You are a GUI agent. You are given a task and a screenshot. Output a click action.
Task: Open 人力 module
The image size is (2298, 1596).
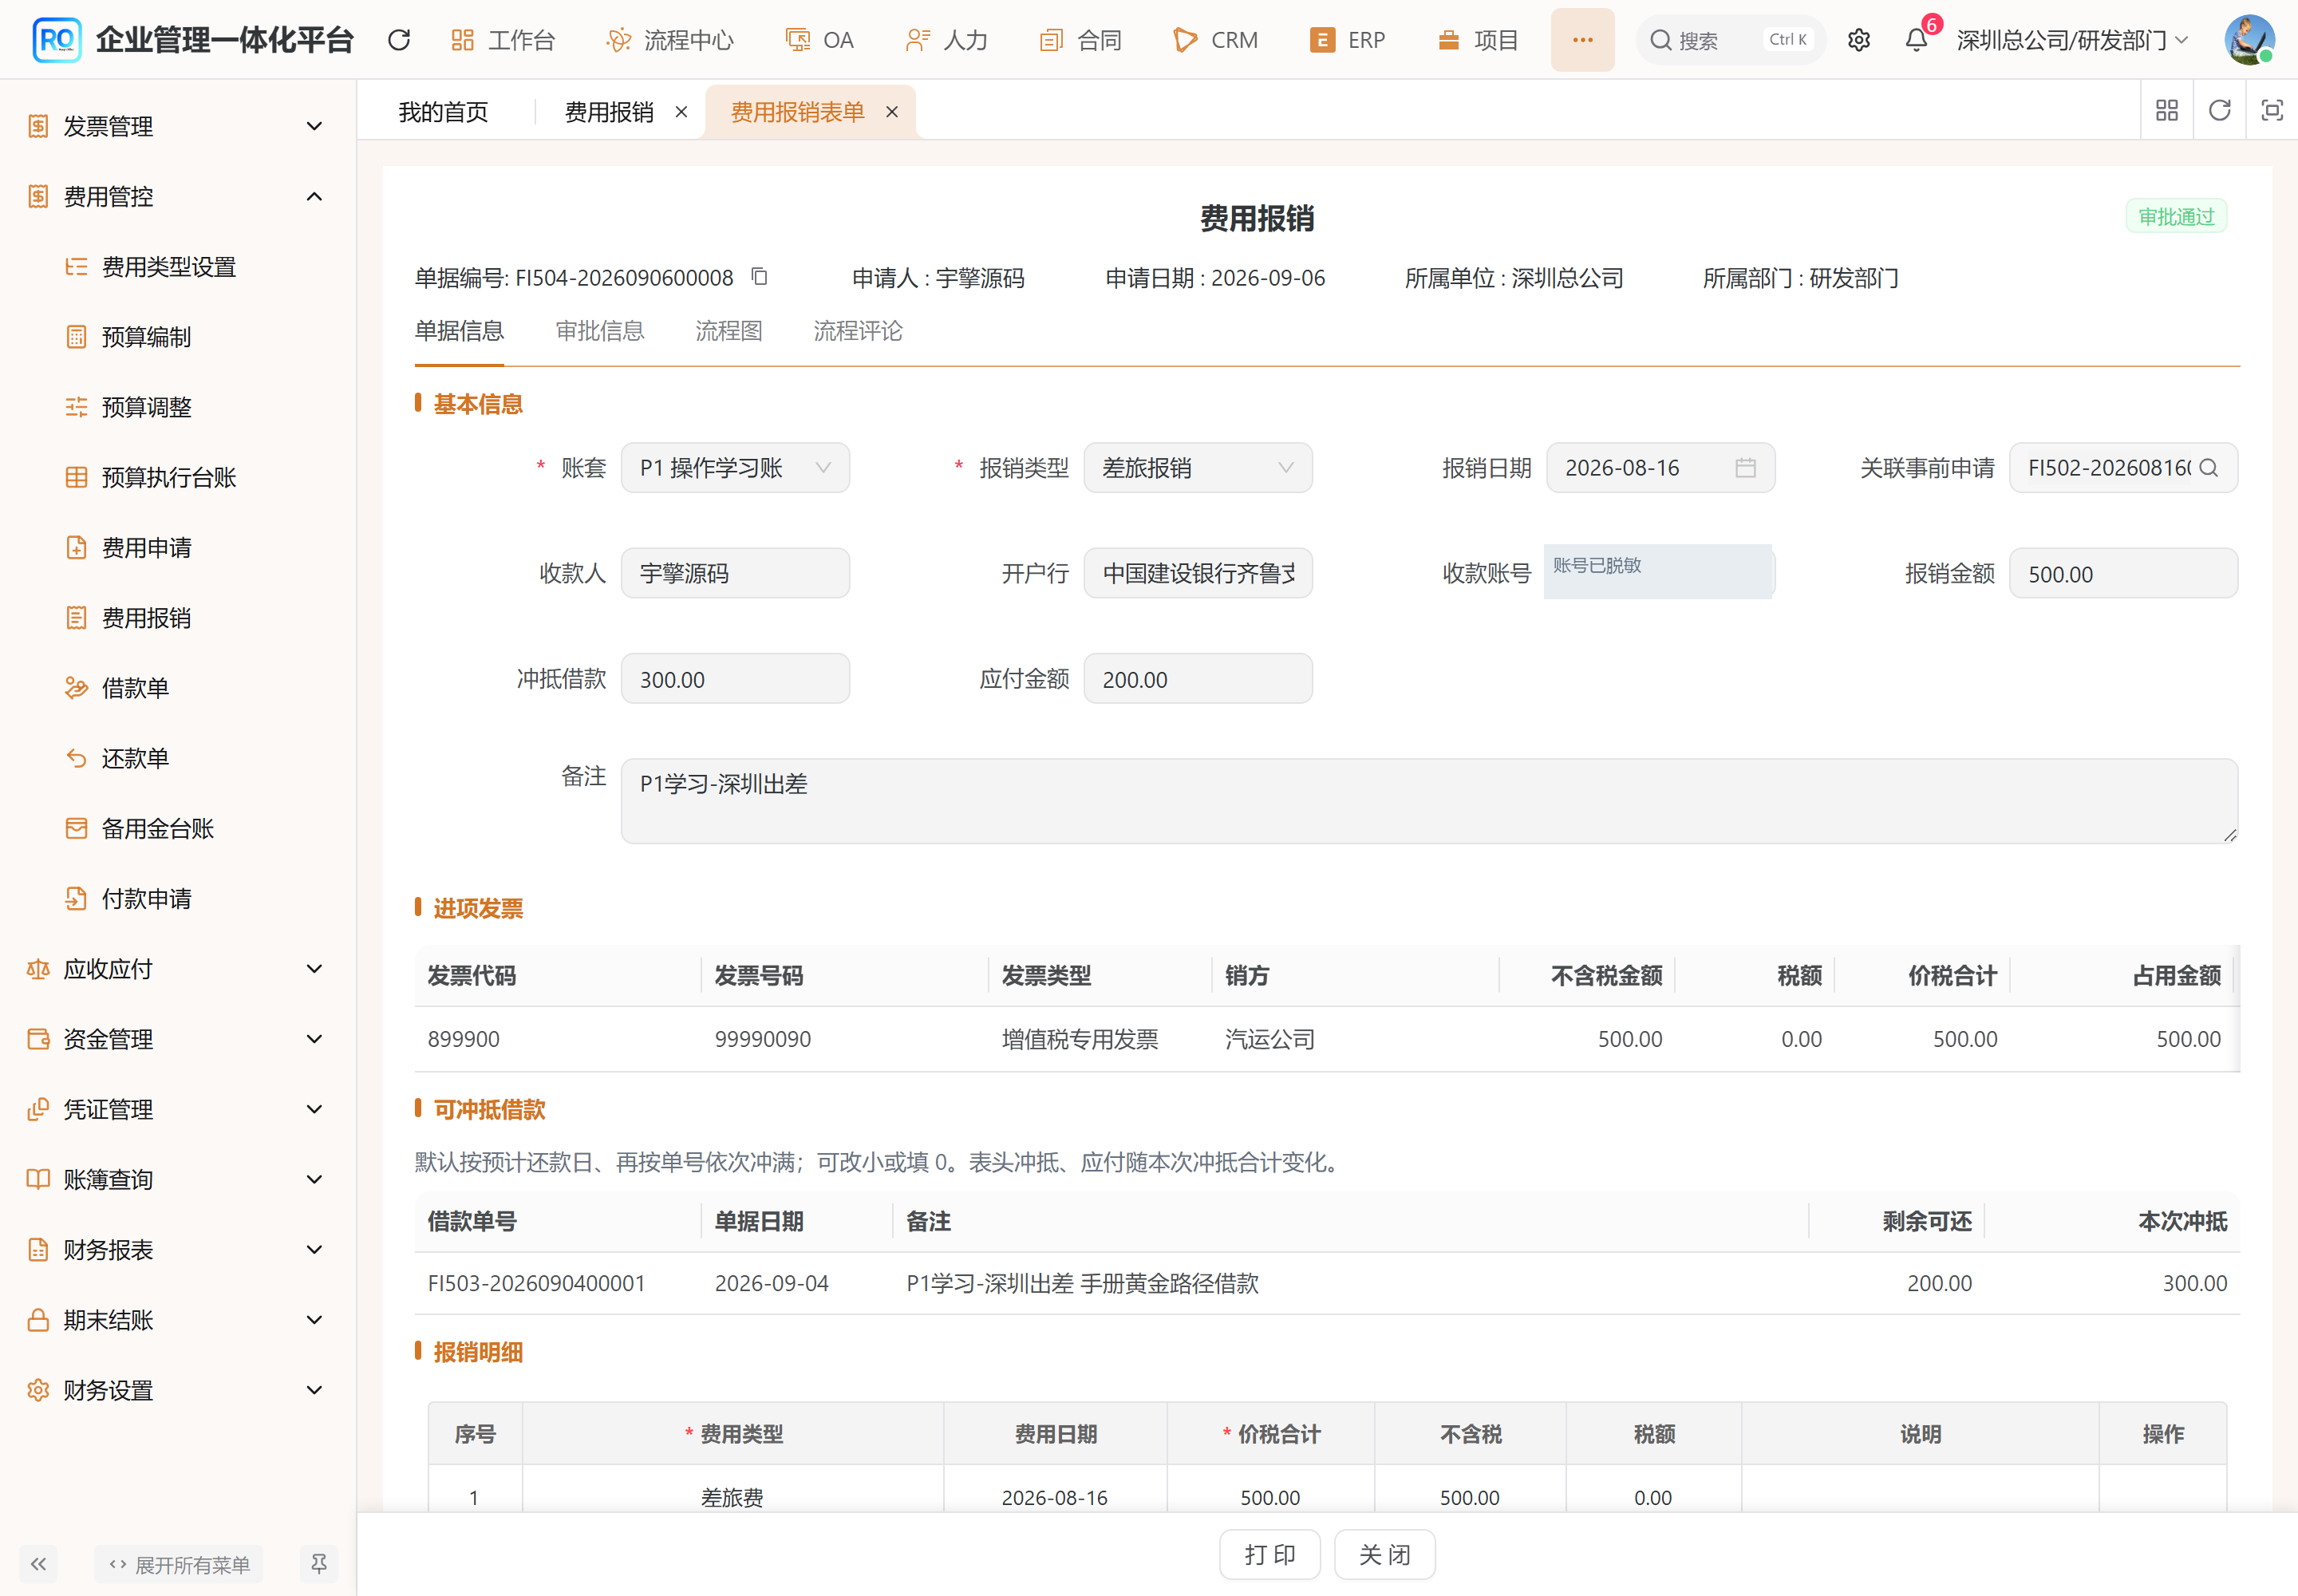tap(946, 40)
